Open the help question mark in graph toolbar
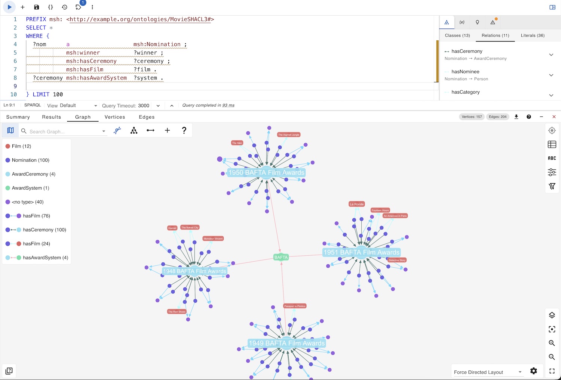This screenshot has width=561, height=380. tap(184, 130)
